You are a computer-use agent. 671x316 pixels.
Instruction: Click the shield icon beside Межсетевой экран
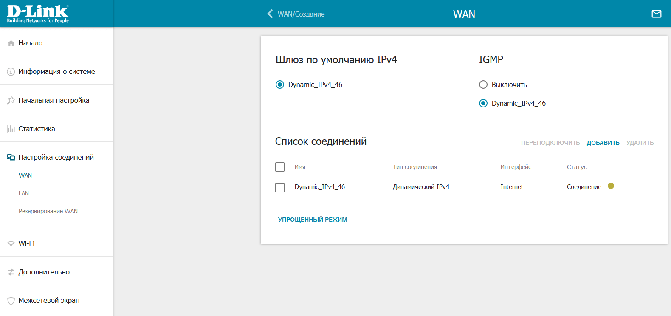(11, 301)
